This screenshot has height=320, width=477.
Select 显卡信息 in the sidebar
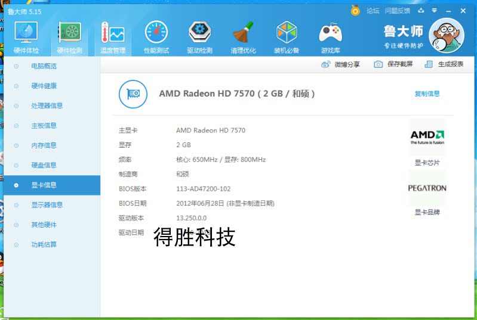[x=52, y=185]
